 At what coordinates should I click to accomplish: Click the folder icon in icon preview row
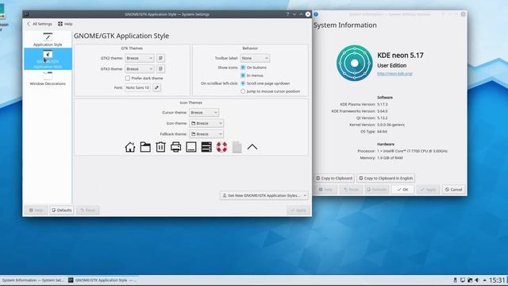pyautogui.click(x=145, y=147)
